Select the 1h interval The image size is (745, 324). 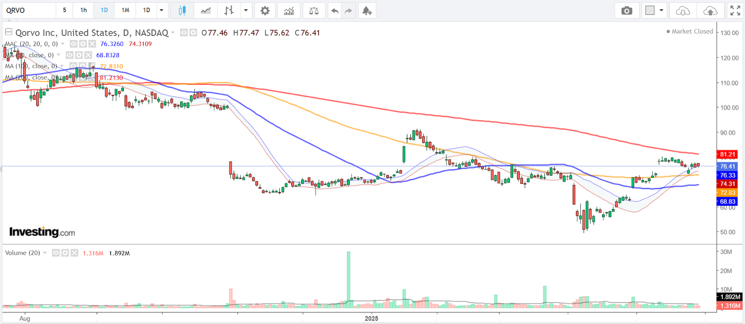[83, 10]
